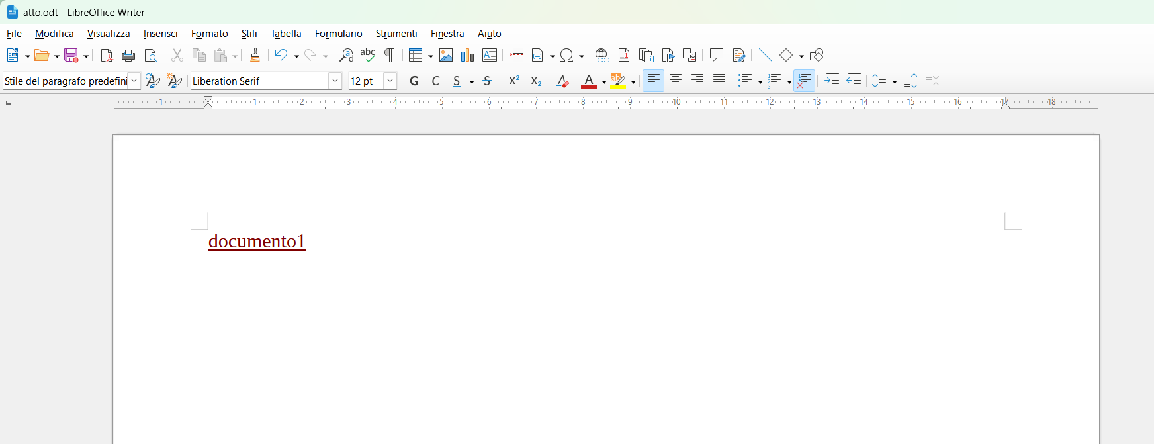
Task: Toggle Center alignment
Action: pyautogui.click(x=676, y=81)
